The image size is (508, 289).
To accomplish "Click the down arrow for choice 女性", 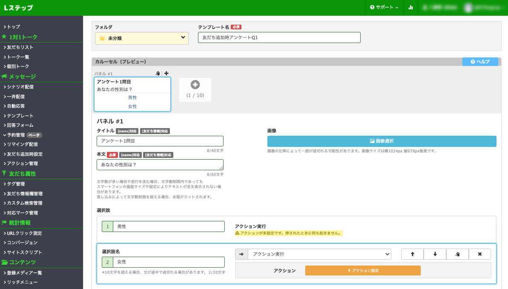I will coord(434,254).
